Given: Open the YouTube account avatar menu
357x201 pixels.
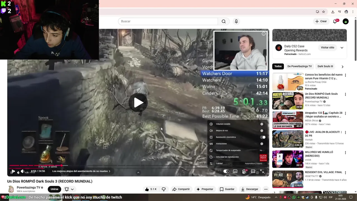Looking at the screenshot, I should 346,21.
